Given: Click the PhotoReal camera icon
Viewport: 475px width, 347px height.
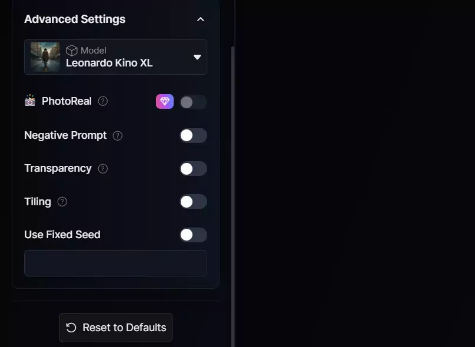Looking at the screenshot, I should coord(30,101).
